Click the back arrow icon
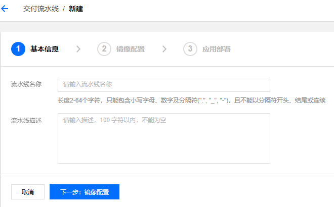Screen dimensions: 334x207 pyautogui.click(x=5, y=9)
